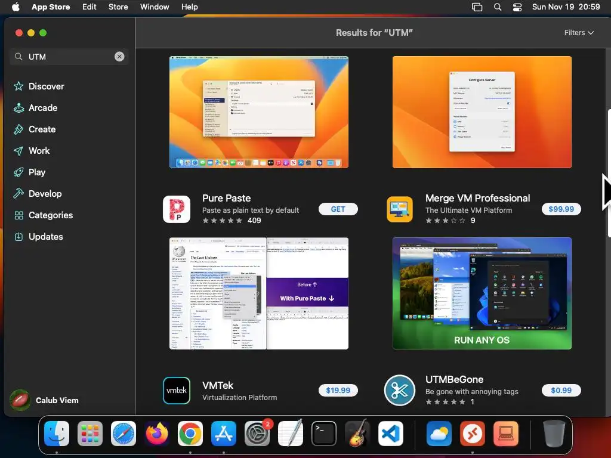This screenshot has width=611, height=458.
Task: Open the App Store menu
Action: (51, 7)
